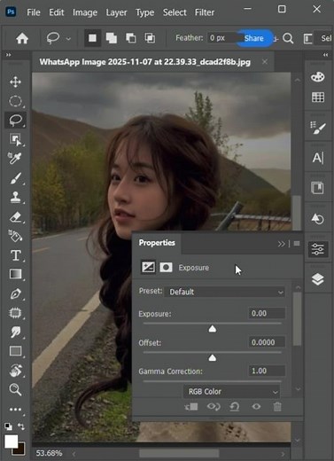Click the Offset slider handle

(213, 358)
